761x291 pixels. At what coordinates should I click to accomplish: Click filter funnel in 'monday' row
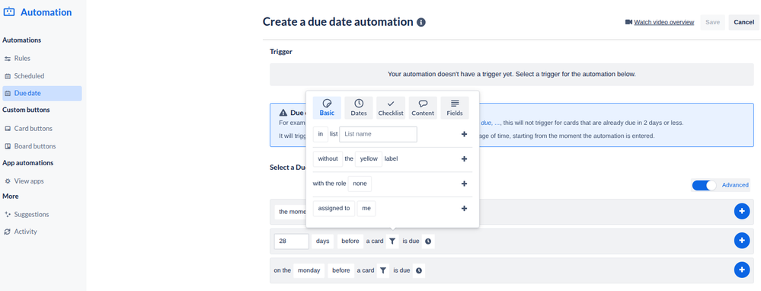click(383, 270)
